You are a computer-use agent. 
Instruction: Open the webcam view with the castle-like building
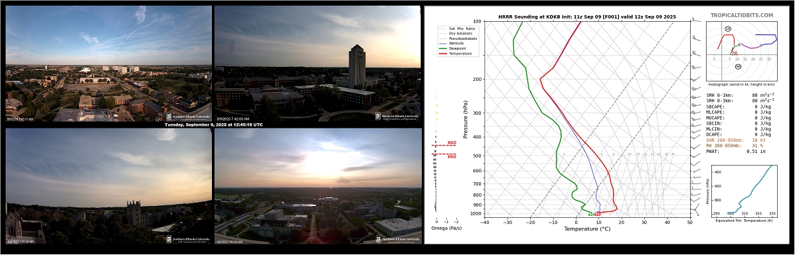click(108, 186)
